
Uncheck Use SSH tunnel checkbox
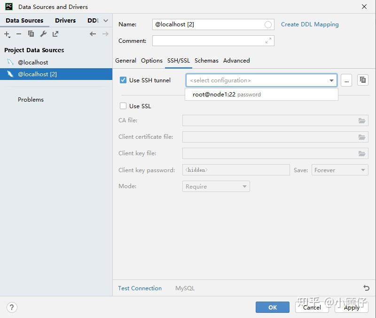coord(123,80)
